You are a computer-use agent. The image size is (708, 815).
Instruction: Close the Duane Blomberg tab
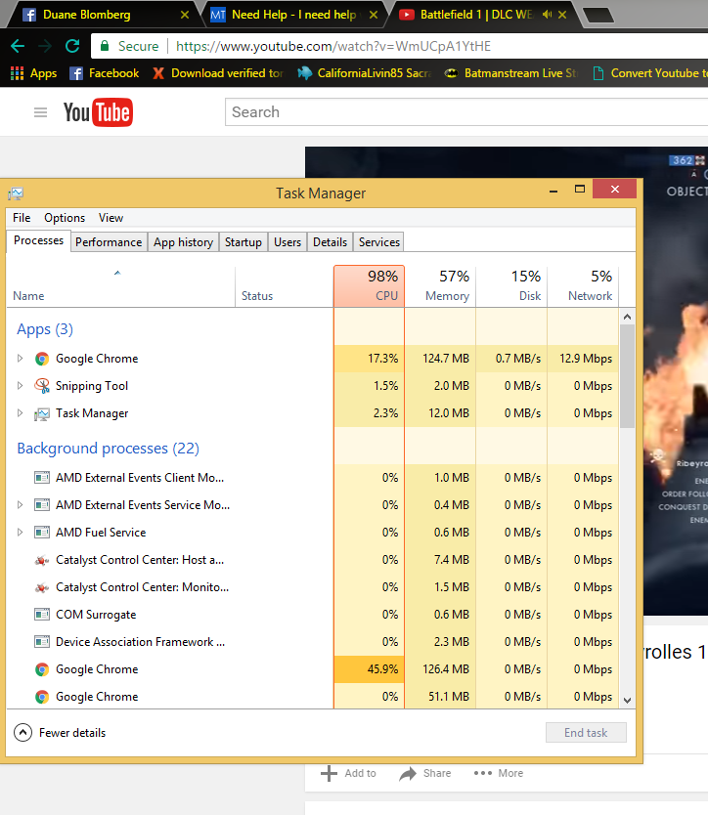coord(185,15)
